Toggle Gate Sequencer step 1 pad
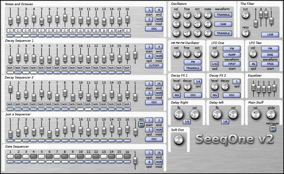Screen dimensions: 284x174 (x=10, y=156)
